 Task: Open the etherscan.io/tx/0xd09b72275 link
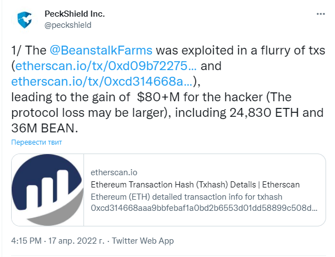point(106,66)
